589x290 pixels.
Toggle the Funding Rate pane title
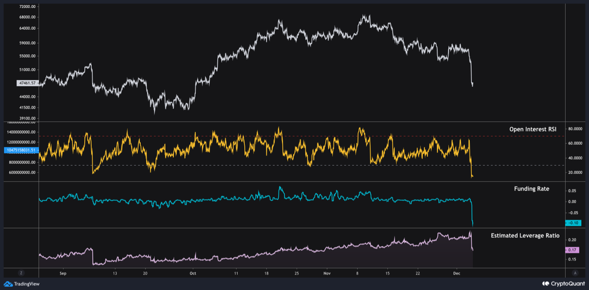pos(531,189)
